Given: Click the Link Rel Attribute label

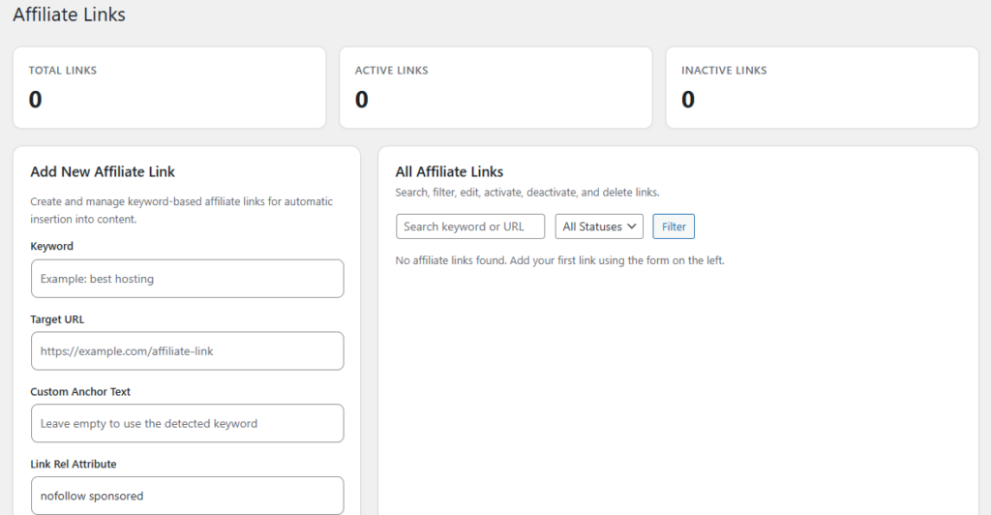Looking at the screenshot, I should pyautogui.click(x=74, y=465).
